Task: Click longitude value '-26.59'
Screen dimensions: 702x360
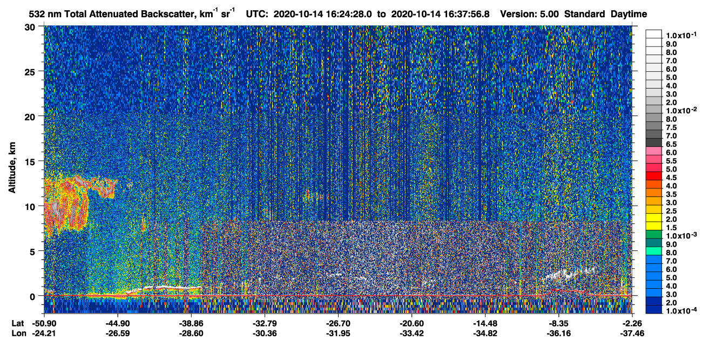Action: click(x=117, y=333)
